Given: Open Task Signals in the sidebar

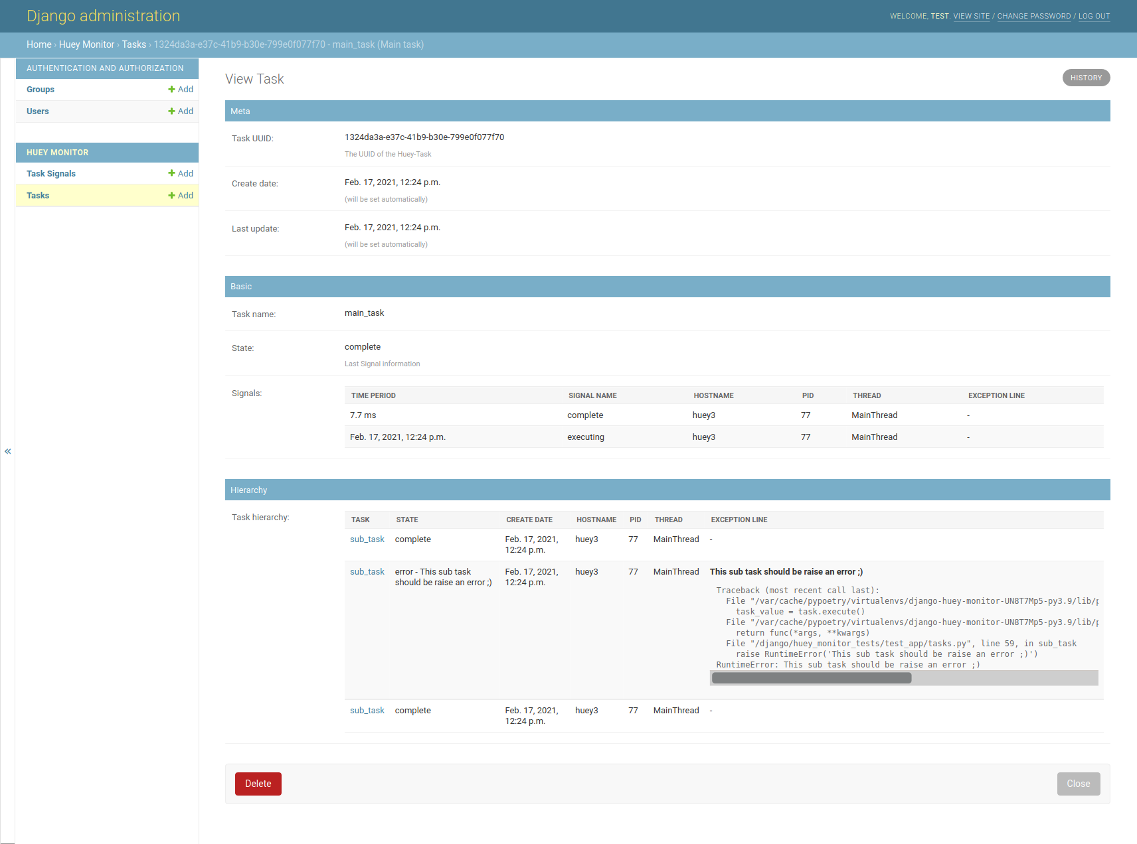Looking at the screenshot, I should coord(51,174).
